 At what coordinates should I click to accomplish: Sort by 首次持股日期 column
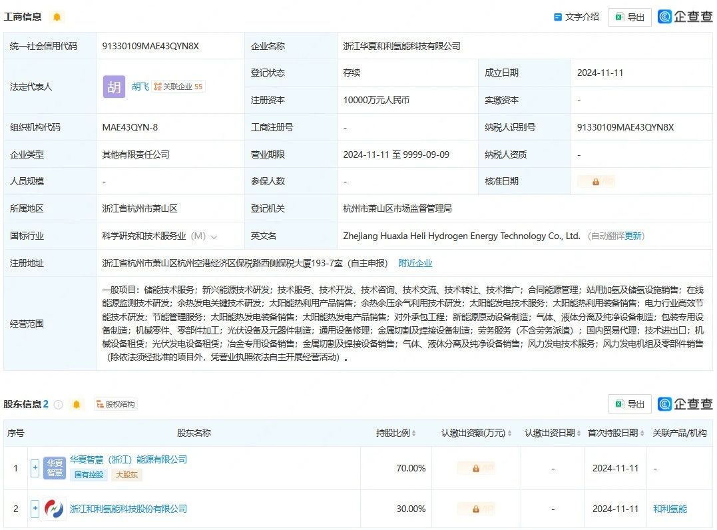click(642, 433)
